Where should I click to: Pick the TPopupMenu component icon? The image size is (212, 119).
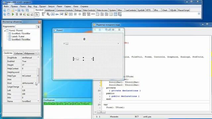pyautogui.click(x=48, y=14)
